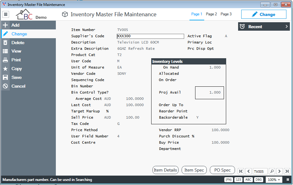
Task: Switch to Page 2 tab
Action: (x=211, y=14)
